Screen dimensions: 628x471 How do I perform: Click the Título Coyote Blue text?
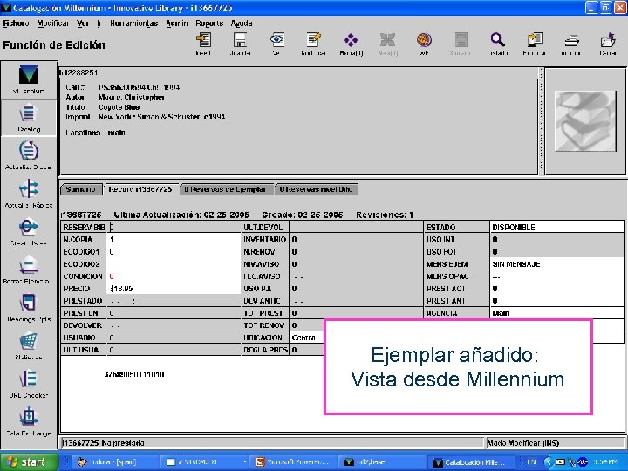(119, 107)
